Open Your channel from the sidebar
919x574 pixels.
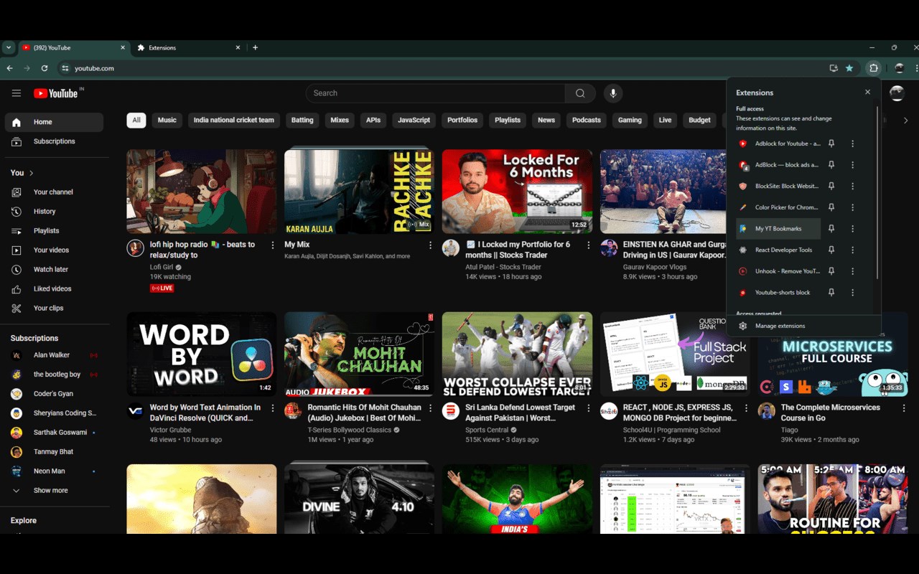pyautogui.click(x=54, y=192)
